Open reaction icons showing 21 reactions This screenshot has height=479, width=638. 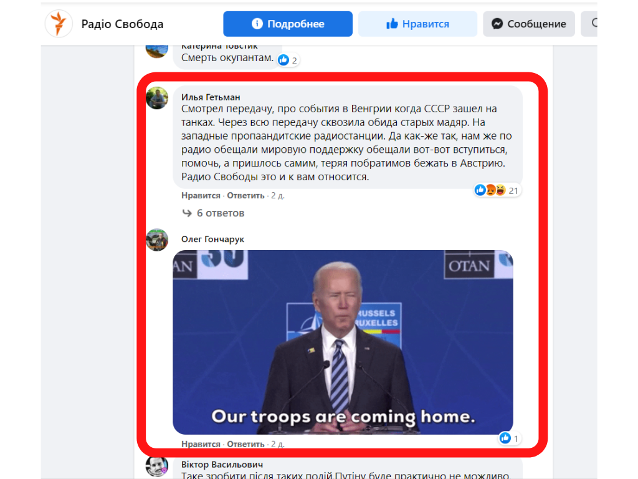coord(497,190)
